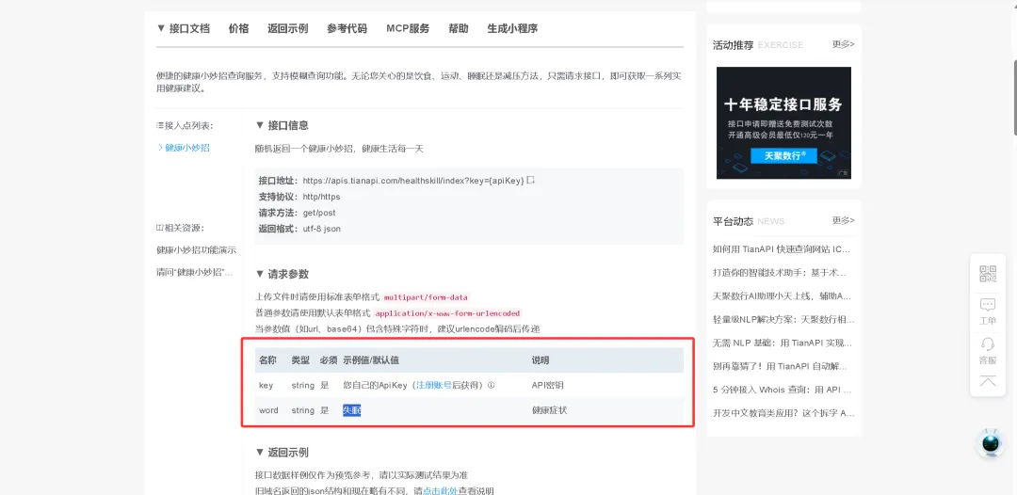This screenshot has height=495, width=1017.
Task: Open the MCP服务 tab
Action: point(408,28)
